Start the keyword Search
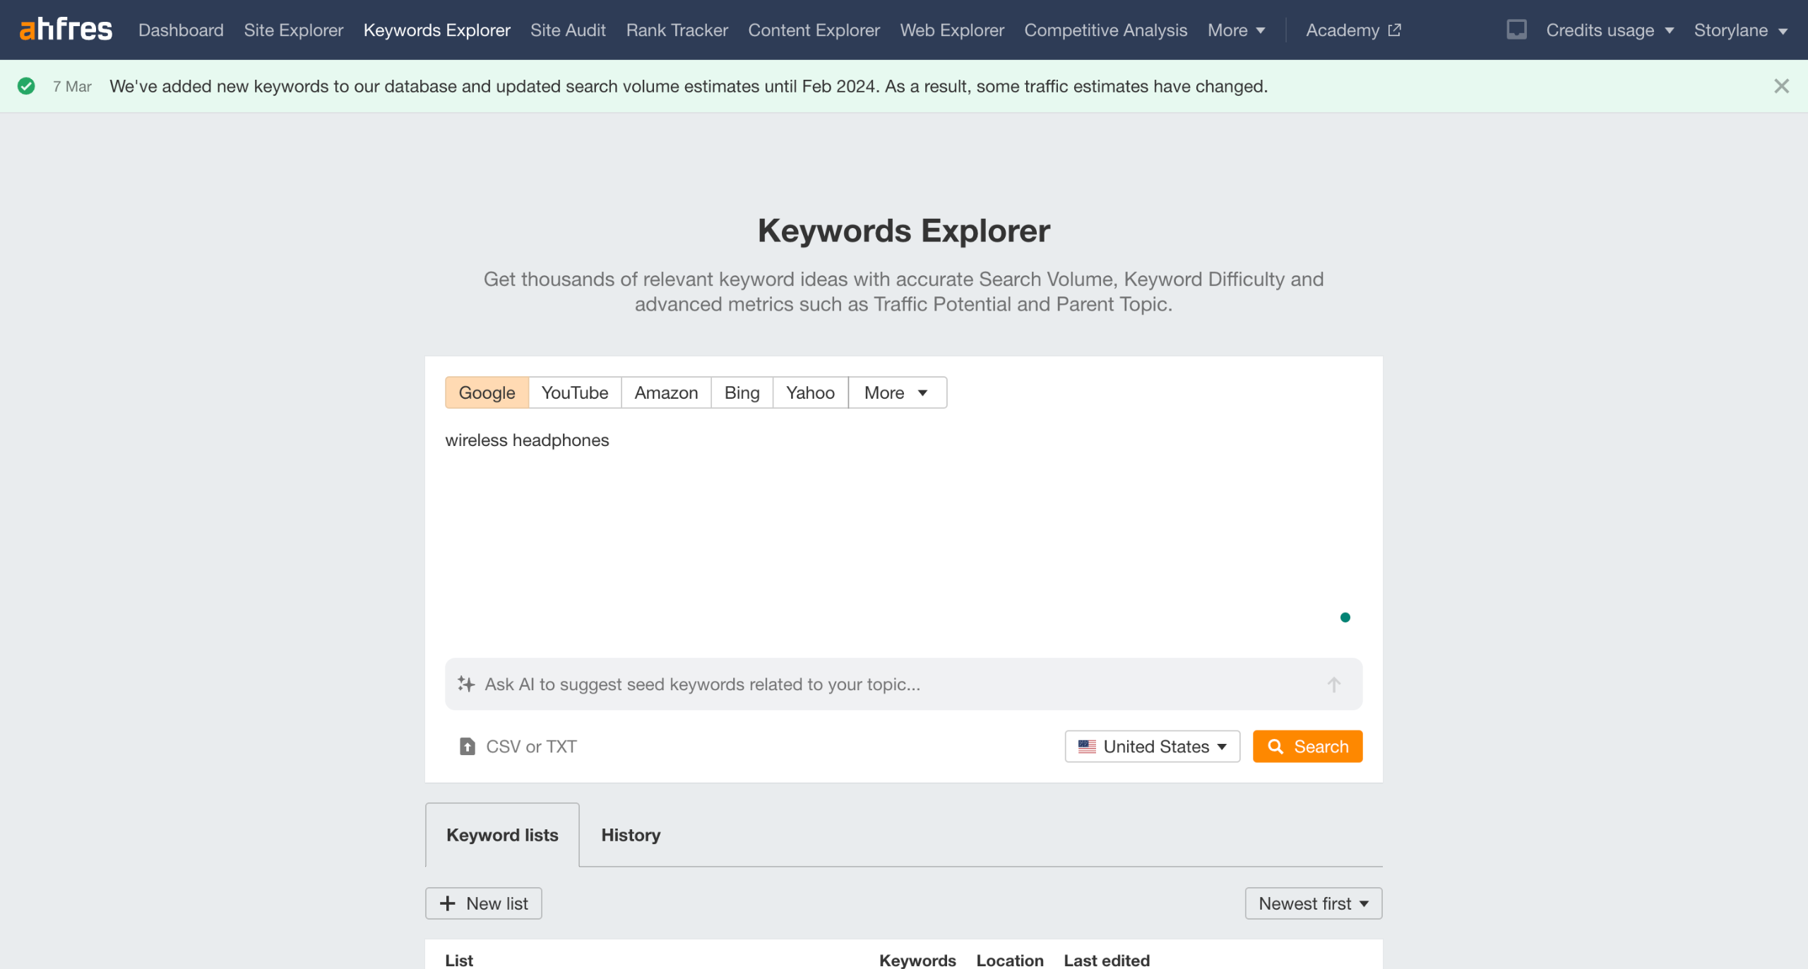Viewport: 1808px width, 969px height. [x=1307, y=746]
